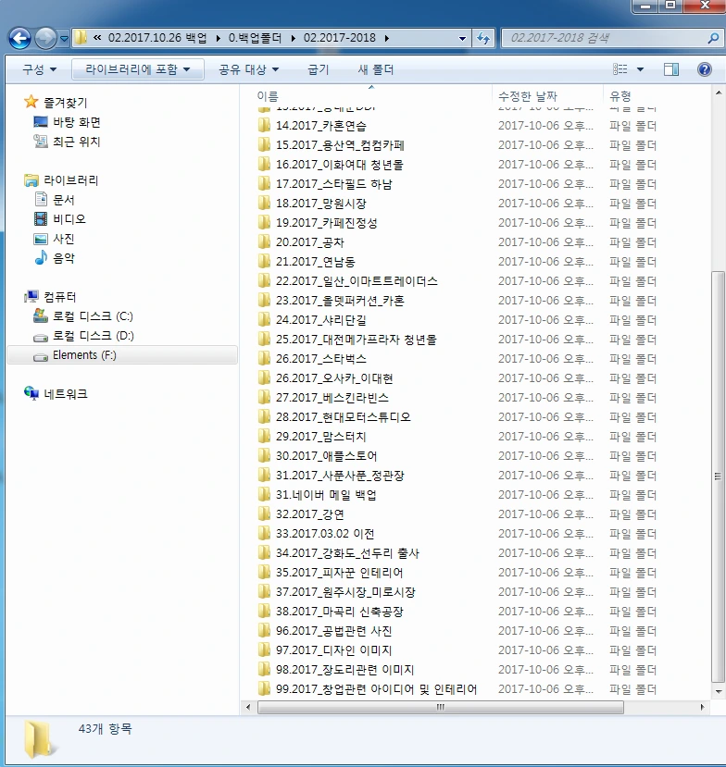Click the change view icon
726x767 pixels.
(620, 69)
